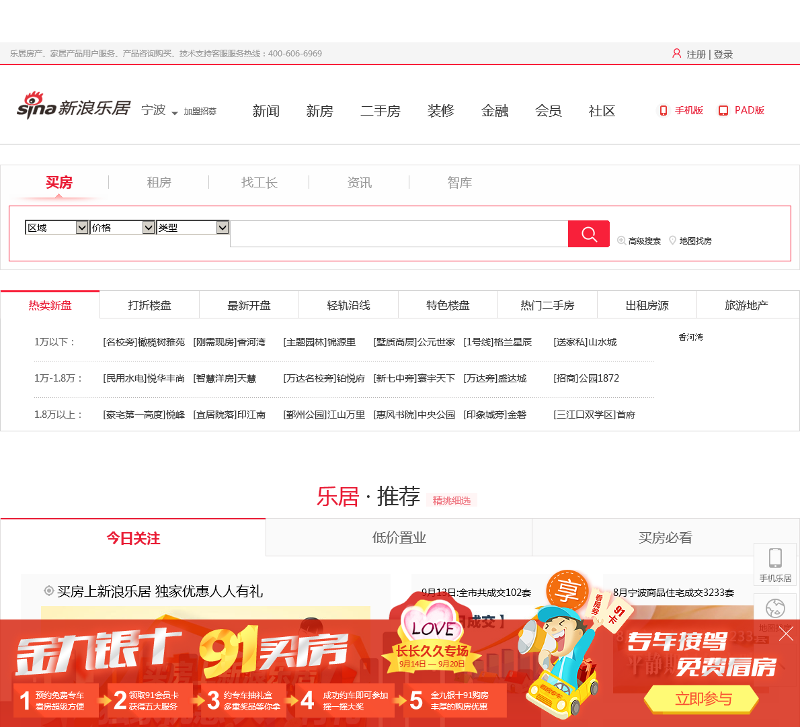Select the 旅游地产 tab
This screenshot has height=727, width=800.
(747, 305)
